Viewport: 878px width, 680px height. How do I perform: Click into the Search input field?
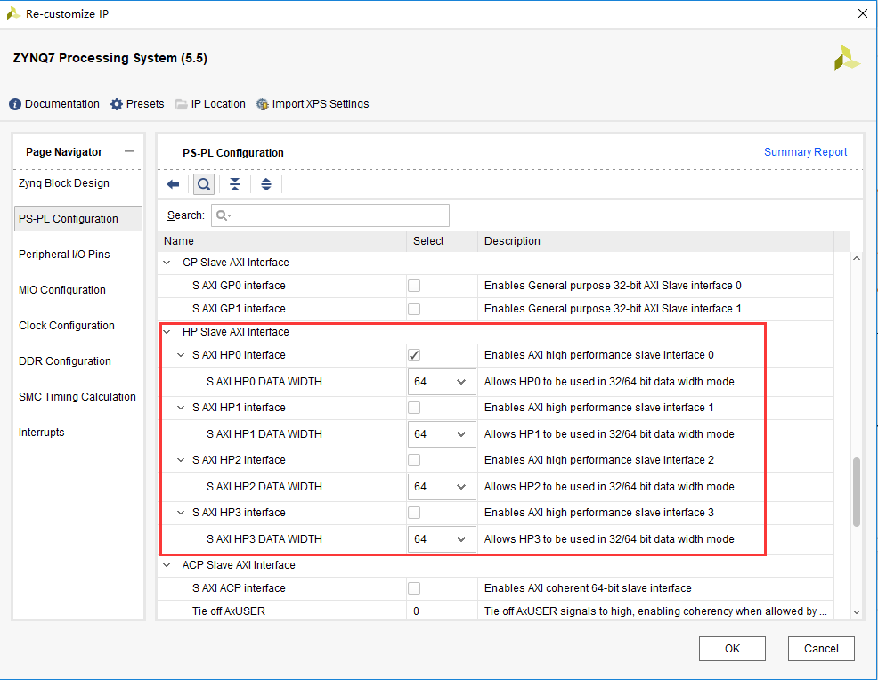coord(330,215)
